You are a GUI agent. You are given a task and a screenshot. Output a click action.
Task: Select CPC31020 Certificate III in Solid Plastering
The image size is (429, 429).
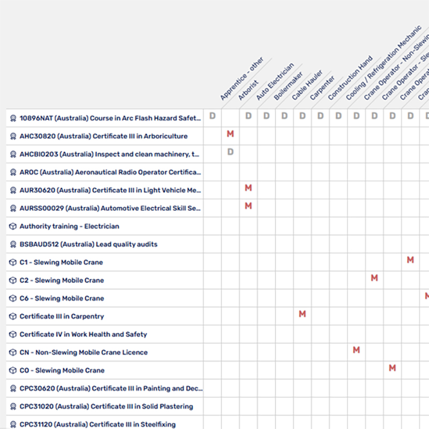tap(106, 406)
